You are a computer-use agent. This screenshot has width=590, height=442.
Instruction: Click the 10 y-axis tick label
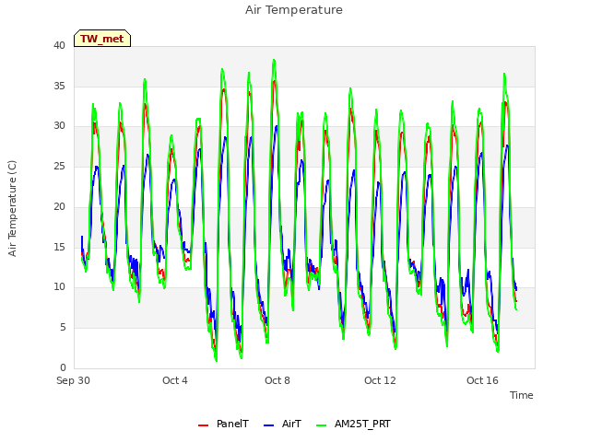click(x=59, y=286)
